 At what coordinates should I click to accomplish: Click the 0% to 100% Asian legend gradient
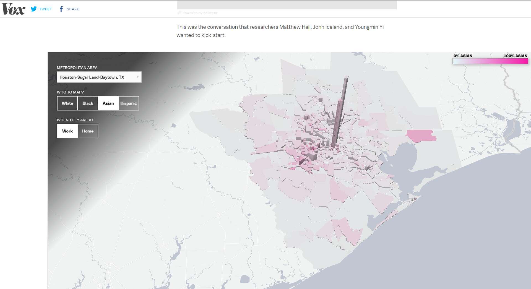490,61
